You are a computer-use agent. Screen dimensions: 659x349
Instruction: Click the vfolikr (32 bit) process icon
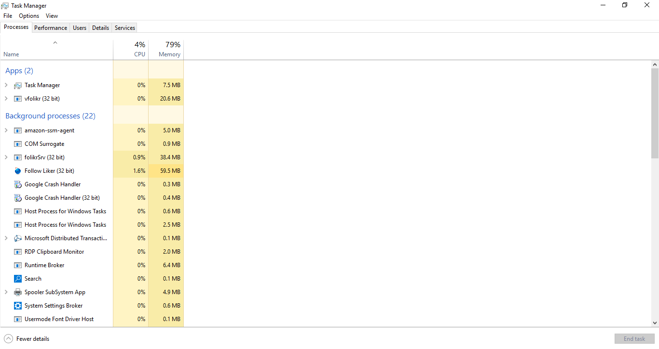point(18,99)
